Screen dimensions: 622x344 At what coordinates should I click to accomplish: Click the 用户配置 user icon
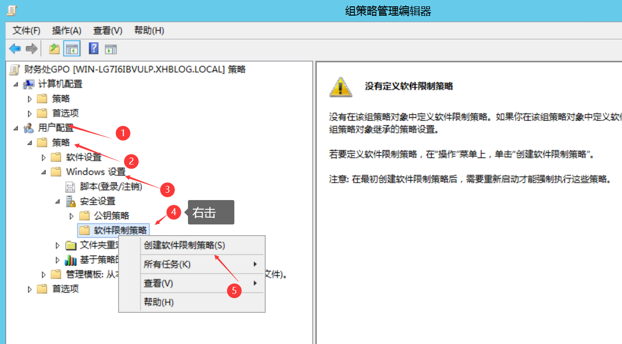pos(29,128)
